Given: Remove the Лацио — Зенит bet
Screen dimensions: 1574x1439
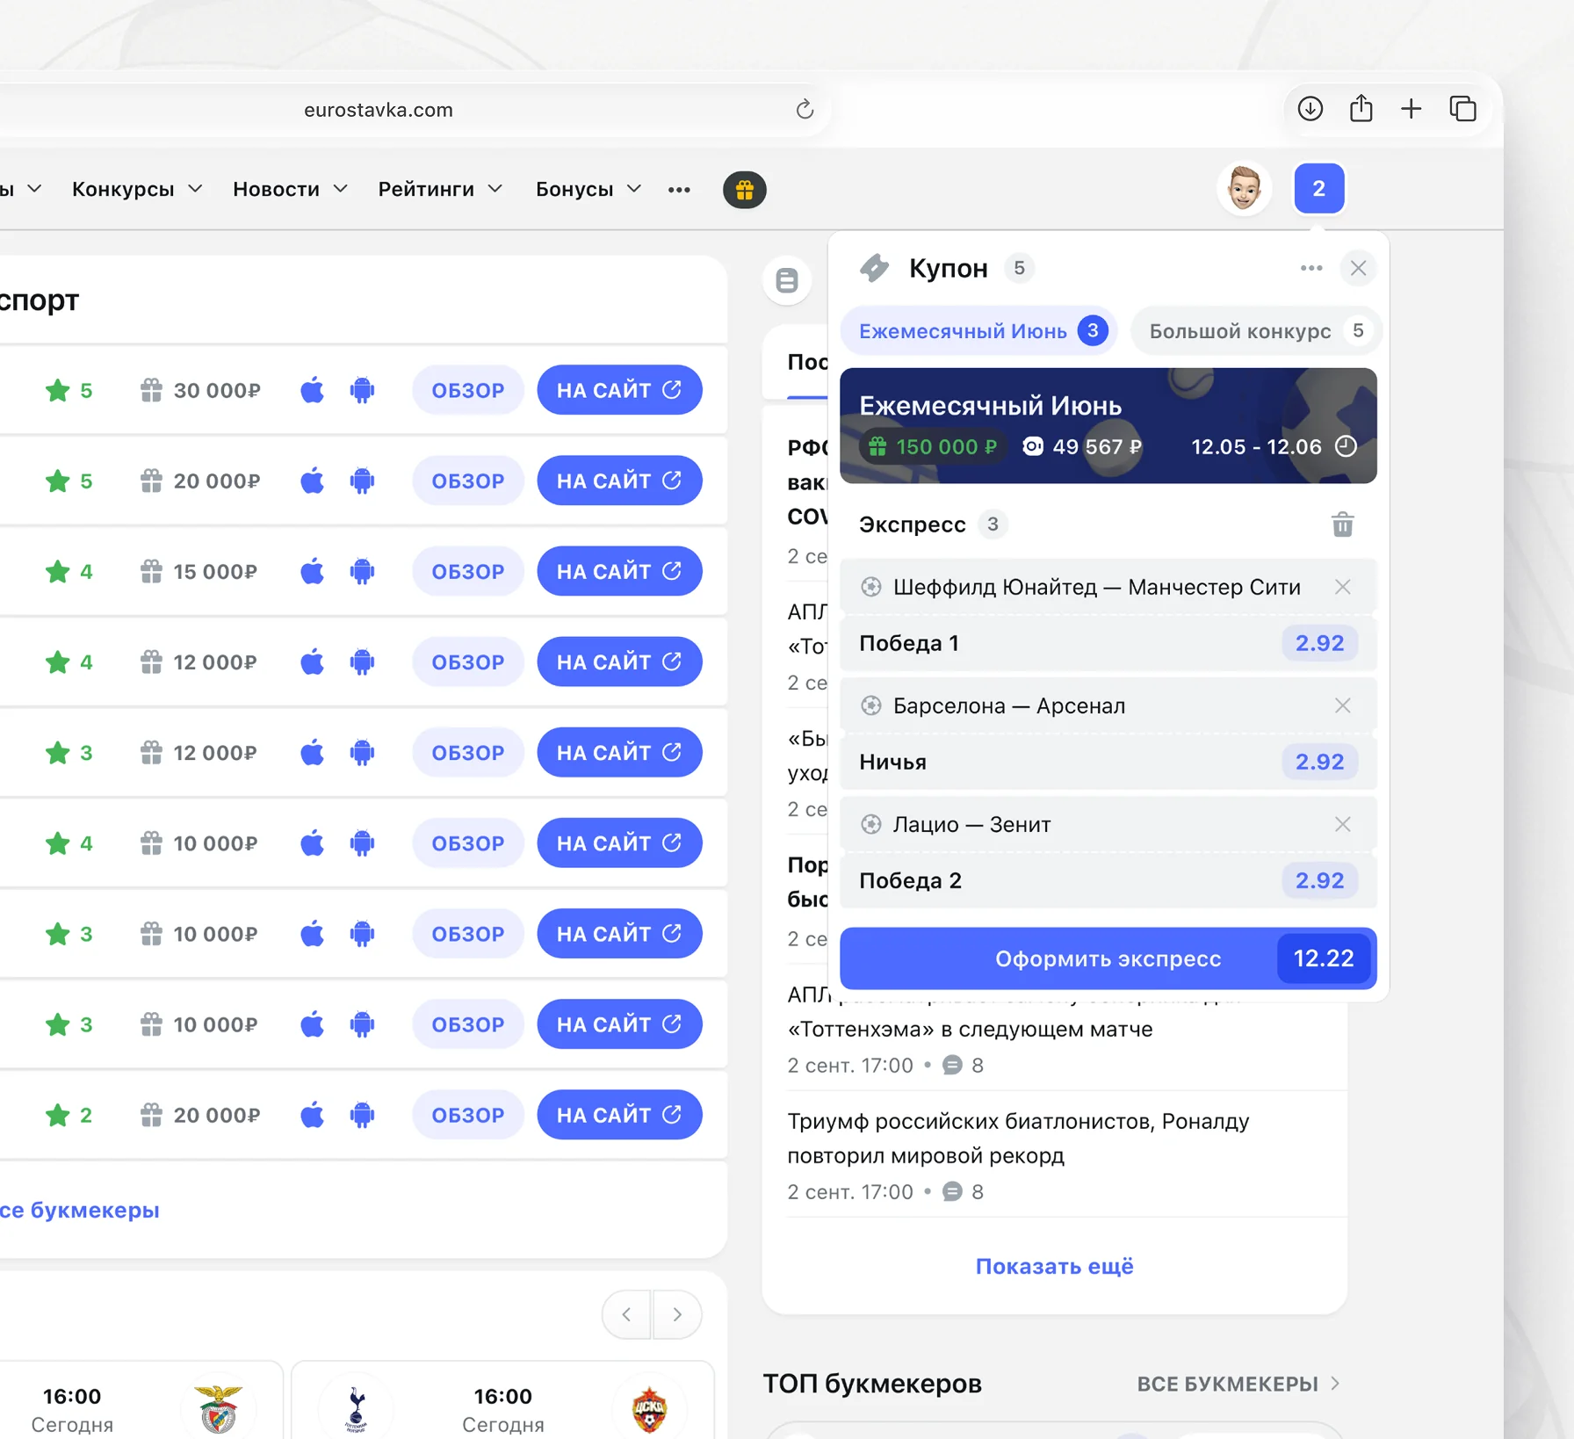Looking at the screenshot, I should click(x=1342, y=824).
